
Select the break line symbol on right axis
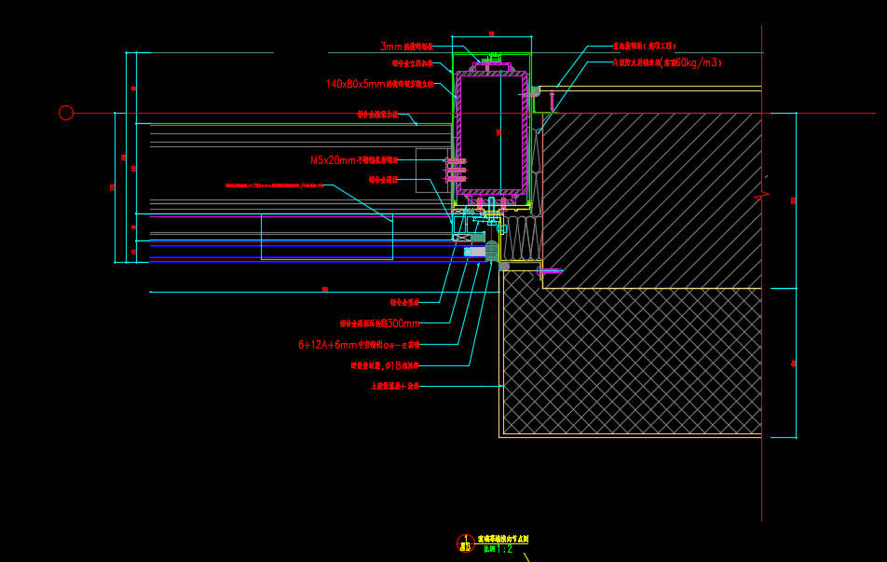click(762, 196)
